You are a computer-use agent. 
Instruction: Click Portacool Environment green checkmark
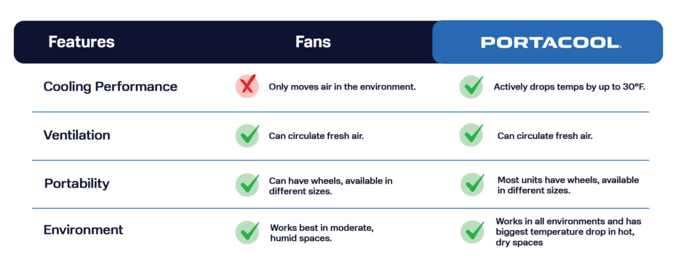(471, 232)
